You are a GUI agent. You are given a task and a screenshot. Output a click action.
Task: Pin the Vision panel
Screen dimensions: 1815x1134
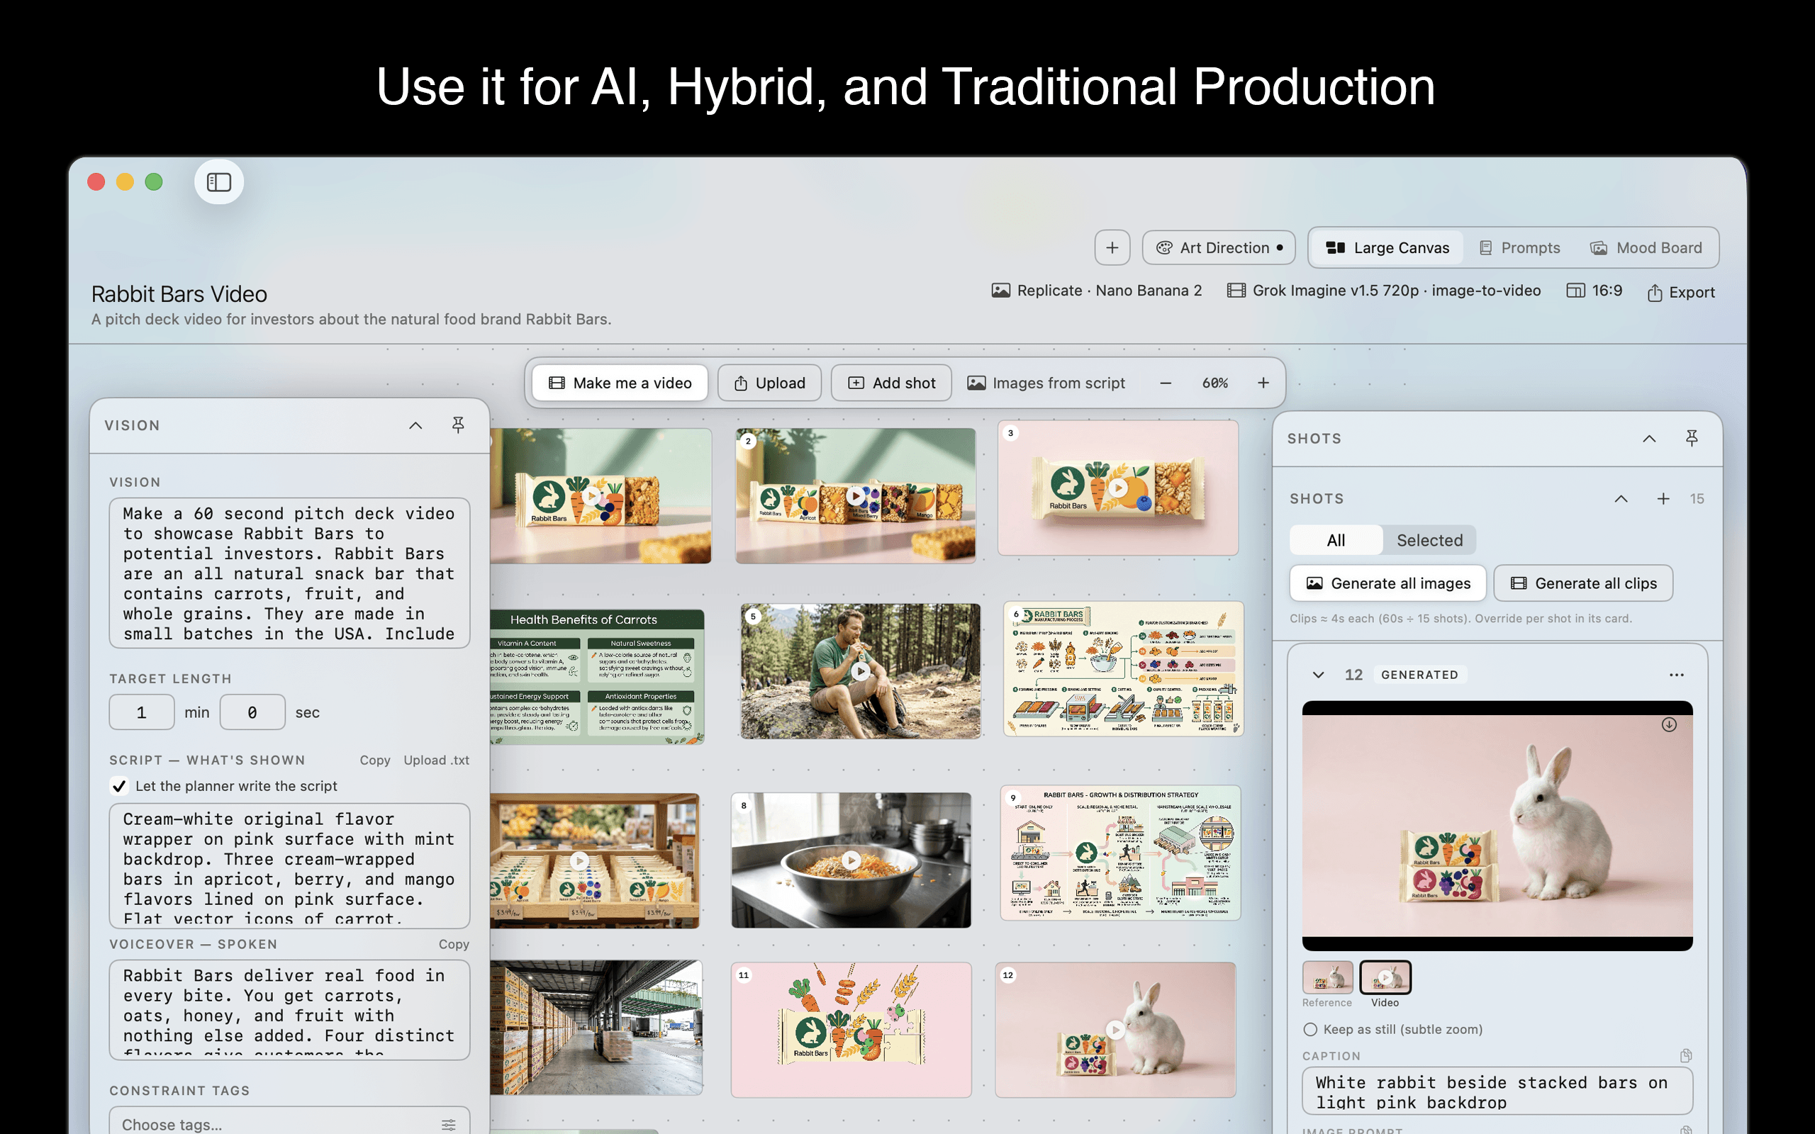click(x=458, y=425)
